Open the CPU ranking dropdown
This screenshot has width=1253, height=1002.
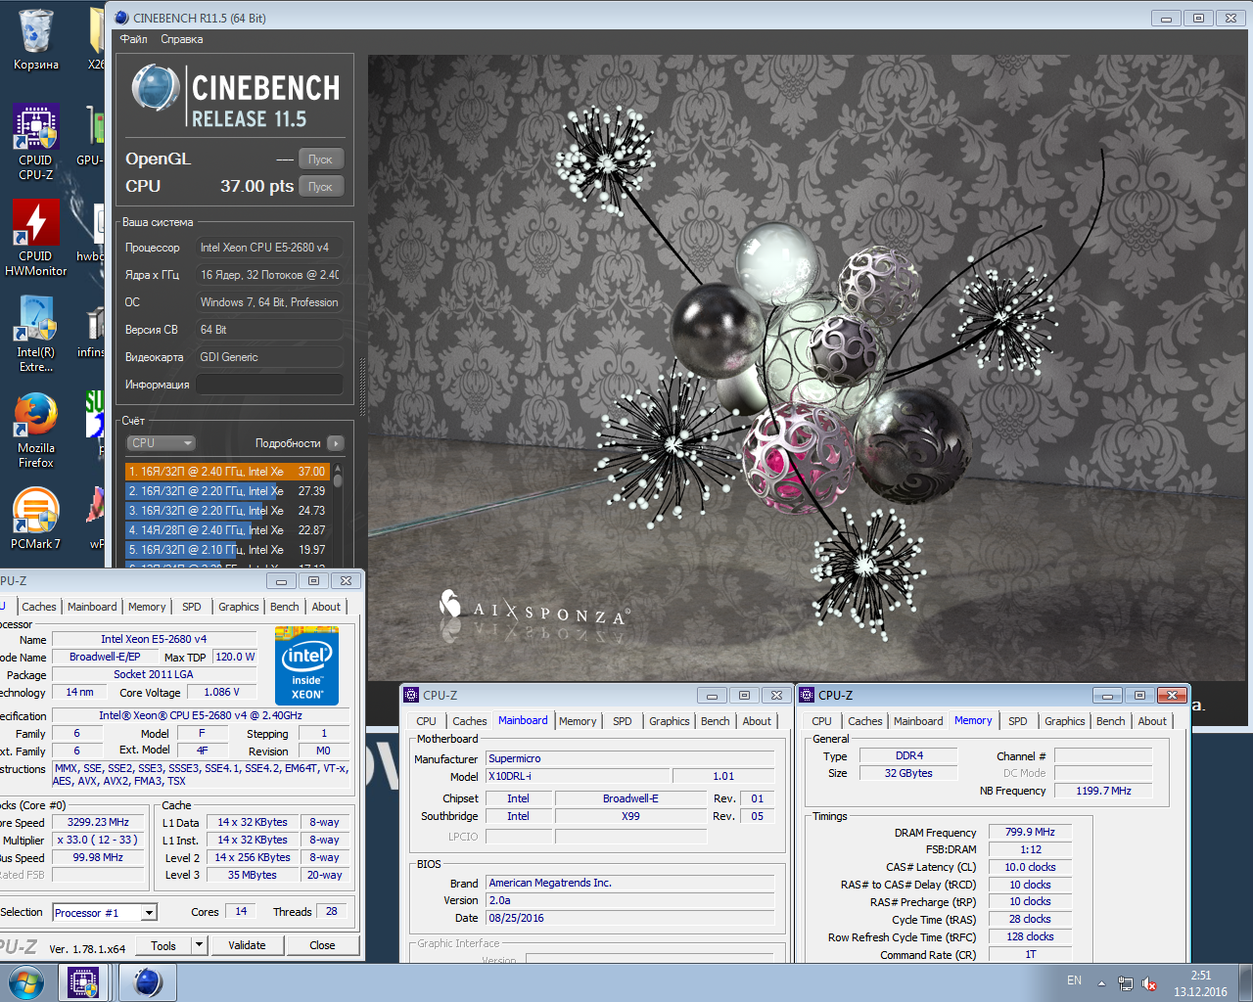(161, 443)
